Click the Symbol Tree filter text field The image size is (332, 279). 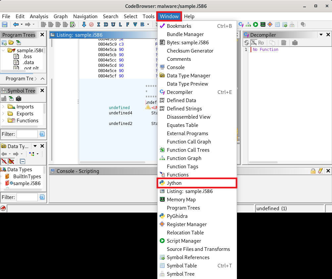coord(27,134)
